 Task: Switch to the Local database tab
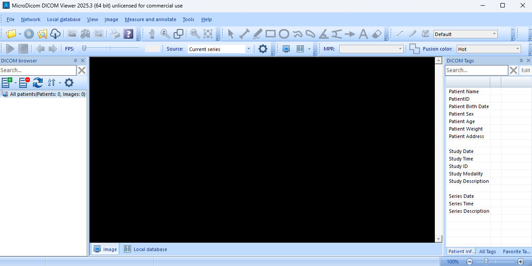146,249
